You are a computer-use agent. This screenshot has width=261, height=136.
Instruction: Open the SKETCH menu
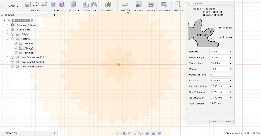click(35, 10)
